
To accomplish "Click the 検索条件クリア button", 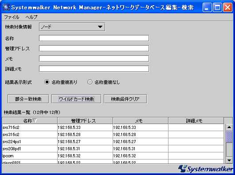I will (125, 99).
